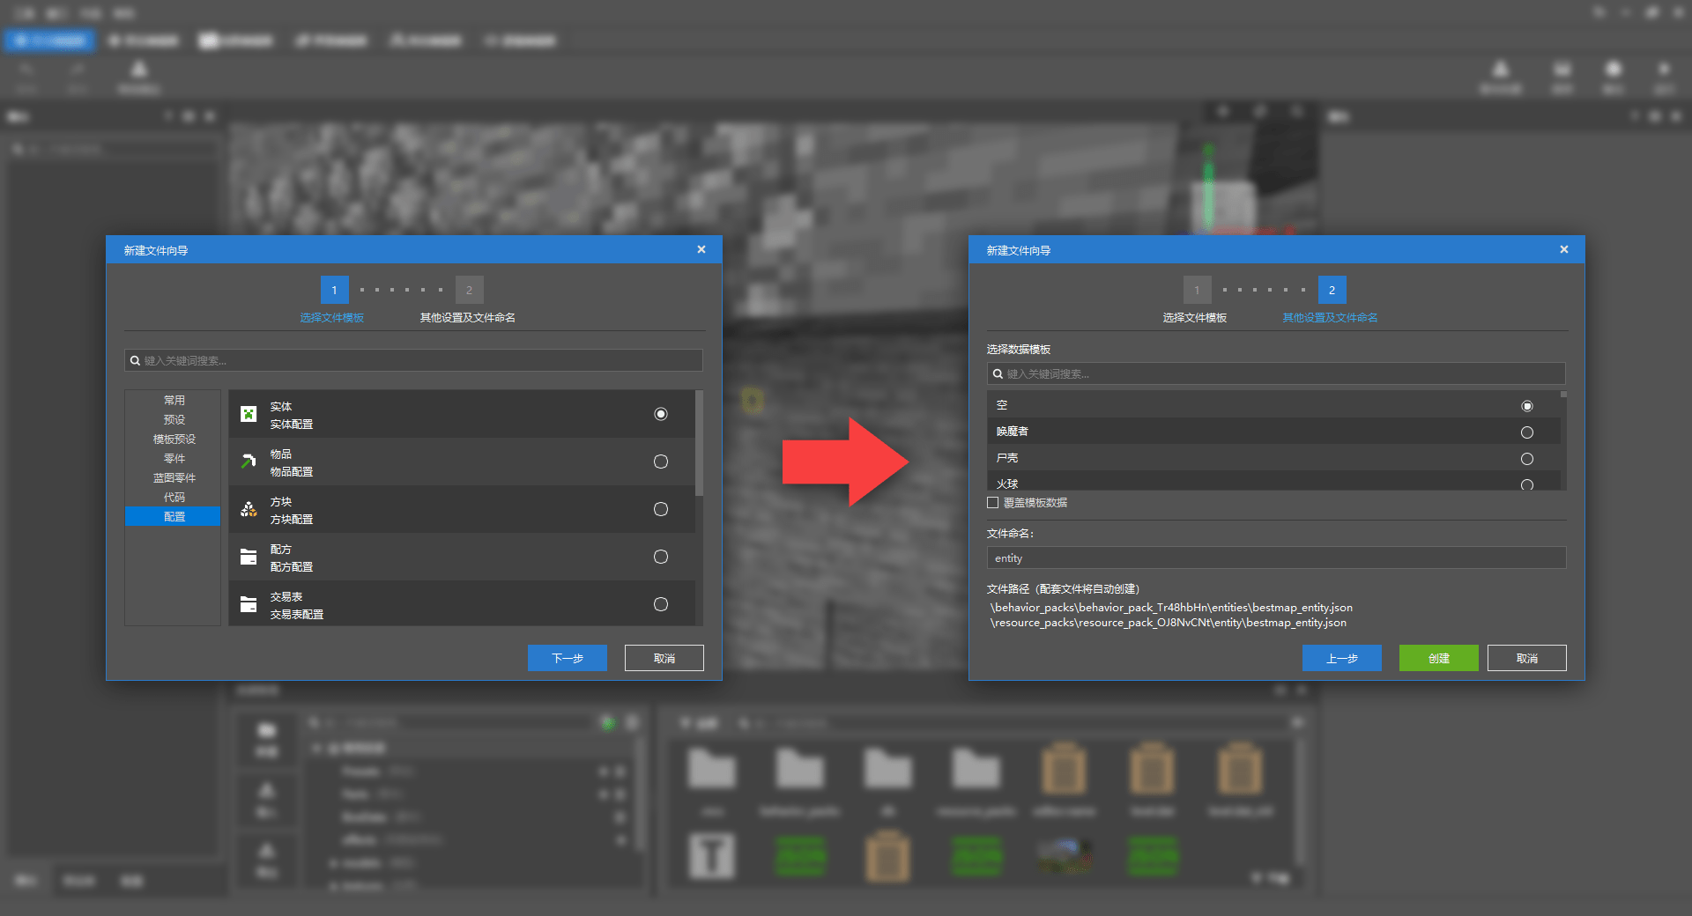Click the 配方 recipe folder icon
The height and width of the screenshot is (916, 1692).
pos(249,557)
